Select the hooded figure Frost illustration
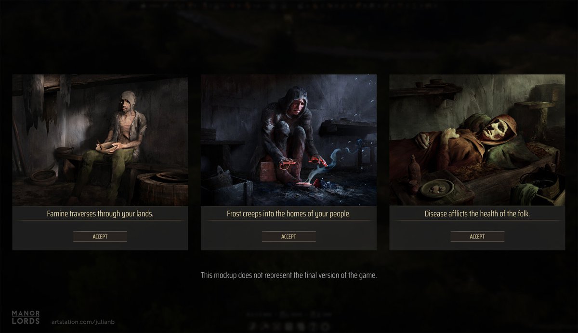 coord(289,140)
